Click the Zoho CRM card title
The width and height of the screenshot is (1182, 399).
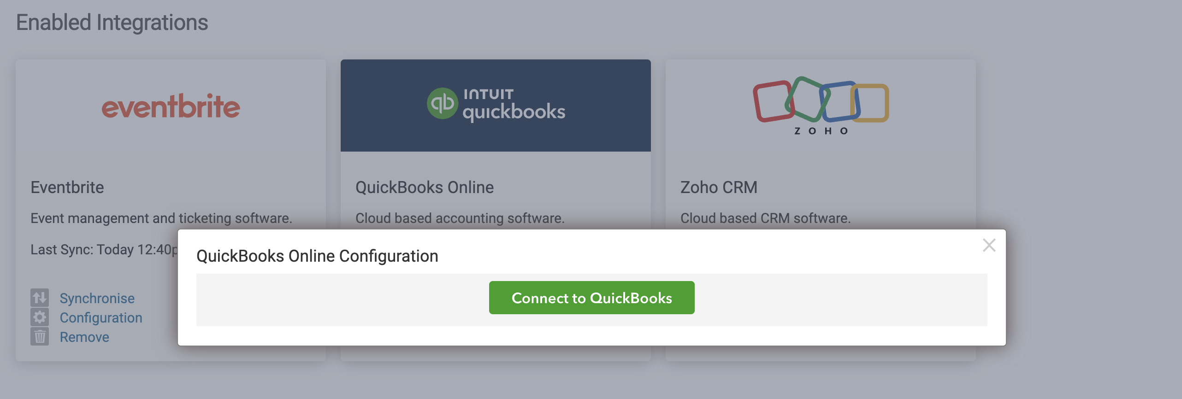tap(719, 188)
